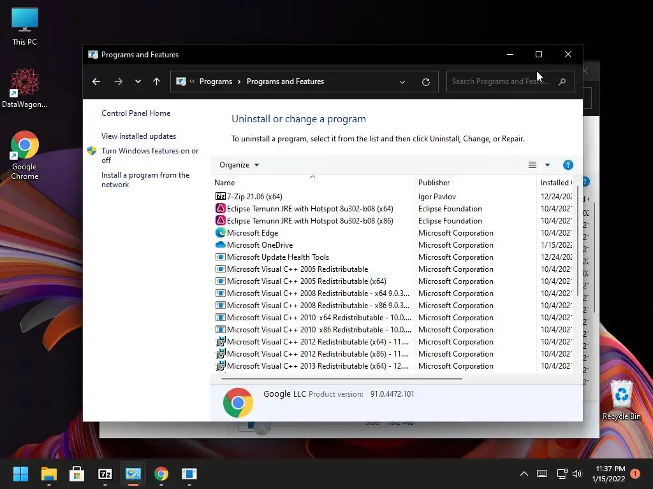The image size is (653, 489).
Task: Select Eclipse Temurin JRE 8u302-b08 (x64) icon
Action: (x=220, y=208)
